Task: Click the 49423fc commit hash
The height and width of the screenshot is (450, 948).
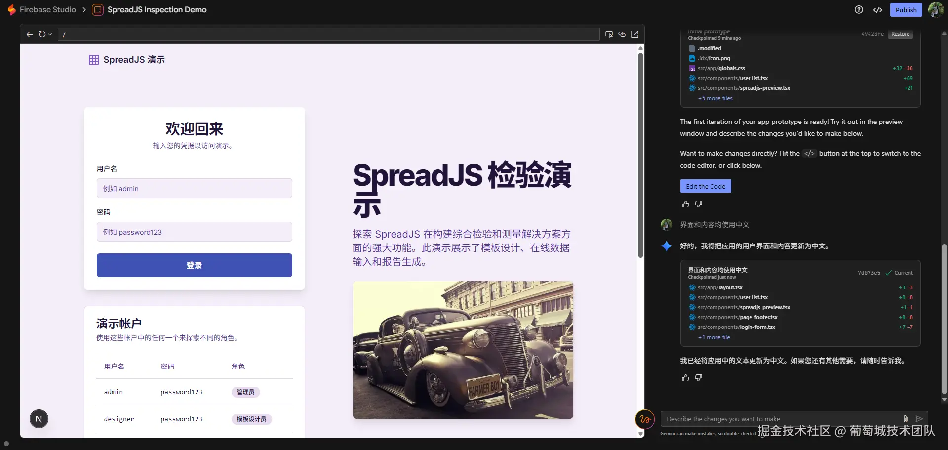Action: [872, 34]
